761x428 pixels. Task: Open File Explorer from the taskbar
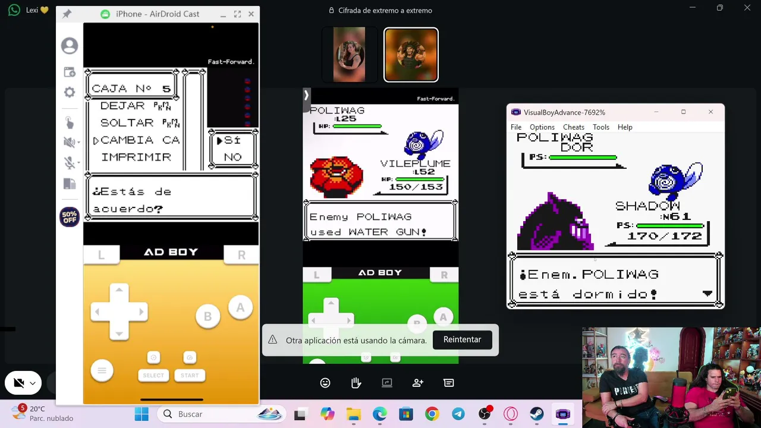tap(353, 414)
